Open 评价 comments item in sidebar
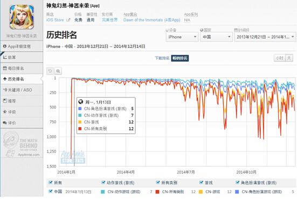Screen dimensions: 297x201 22,123
